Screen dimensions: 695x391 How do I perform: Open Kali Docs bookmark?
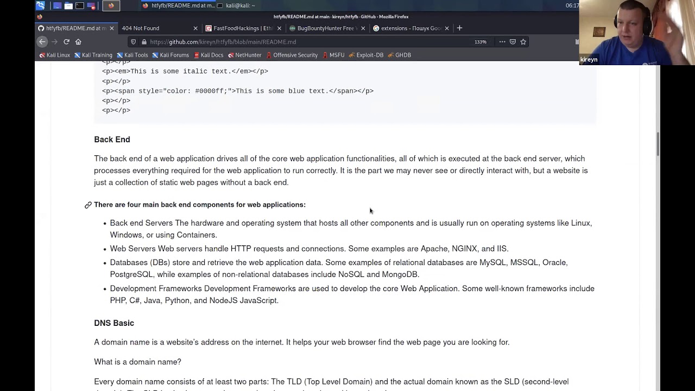[x=208, y=55]
